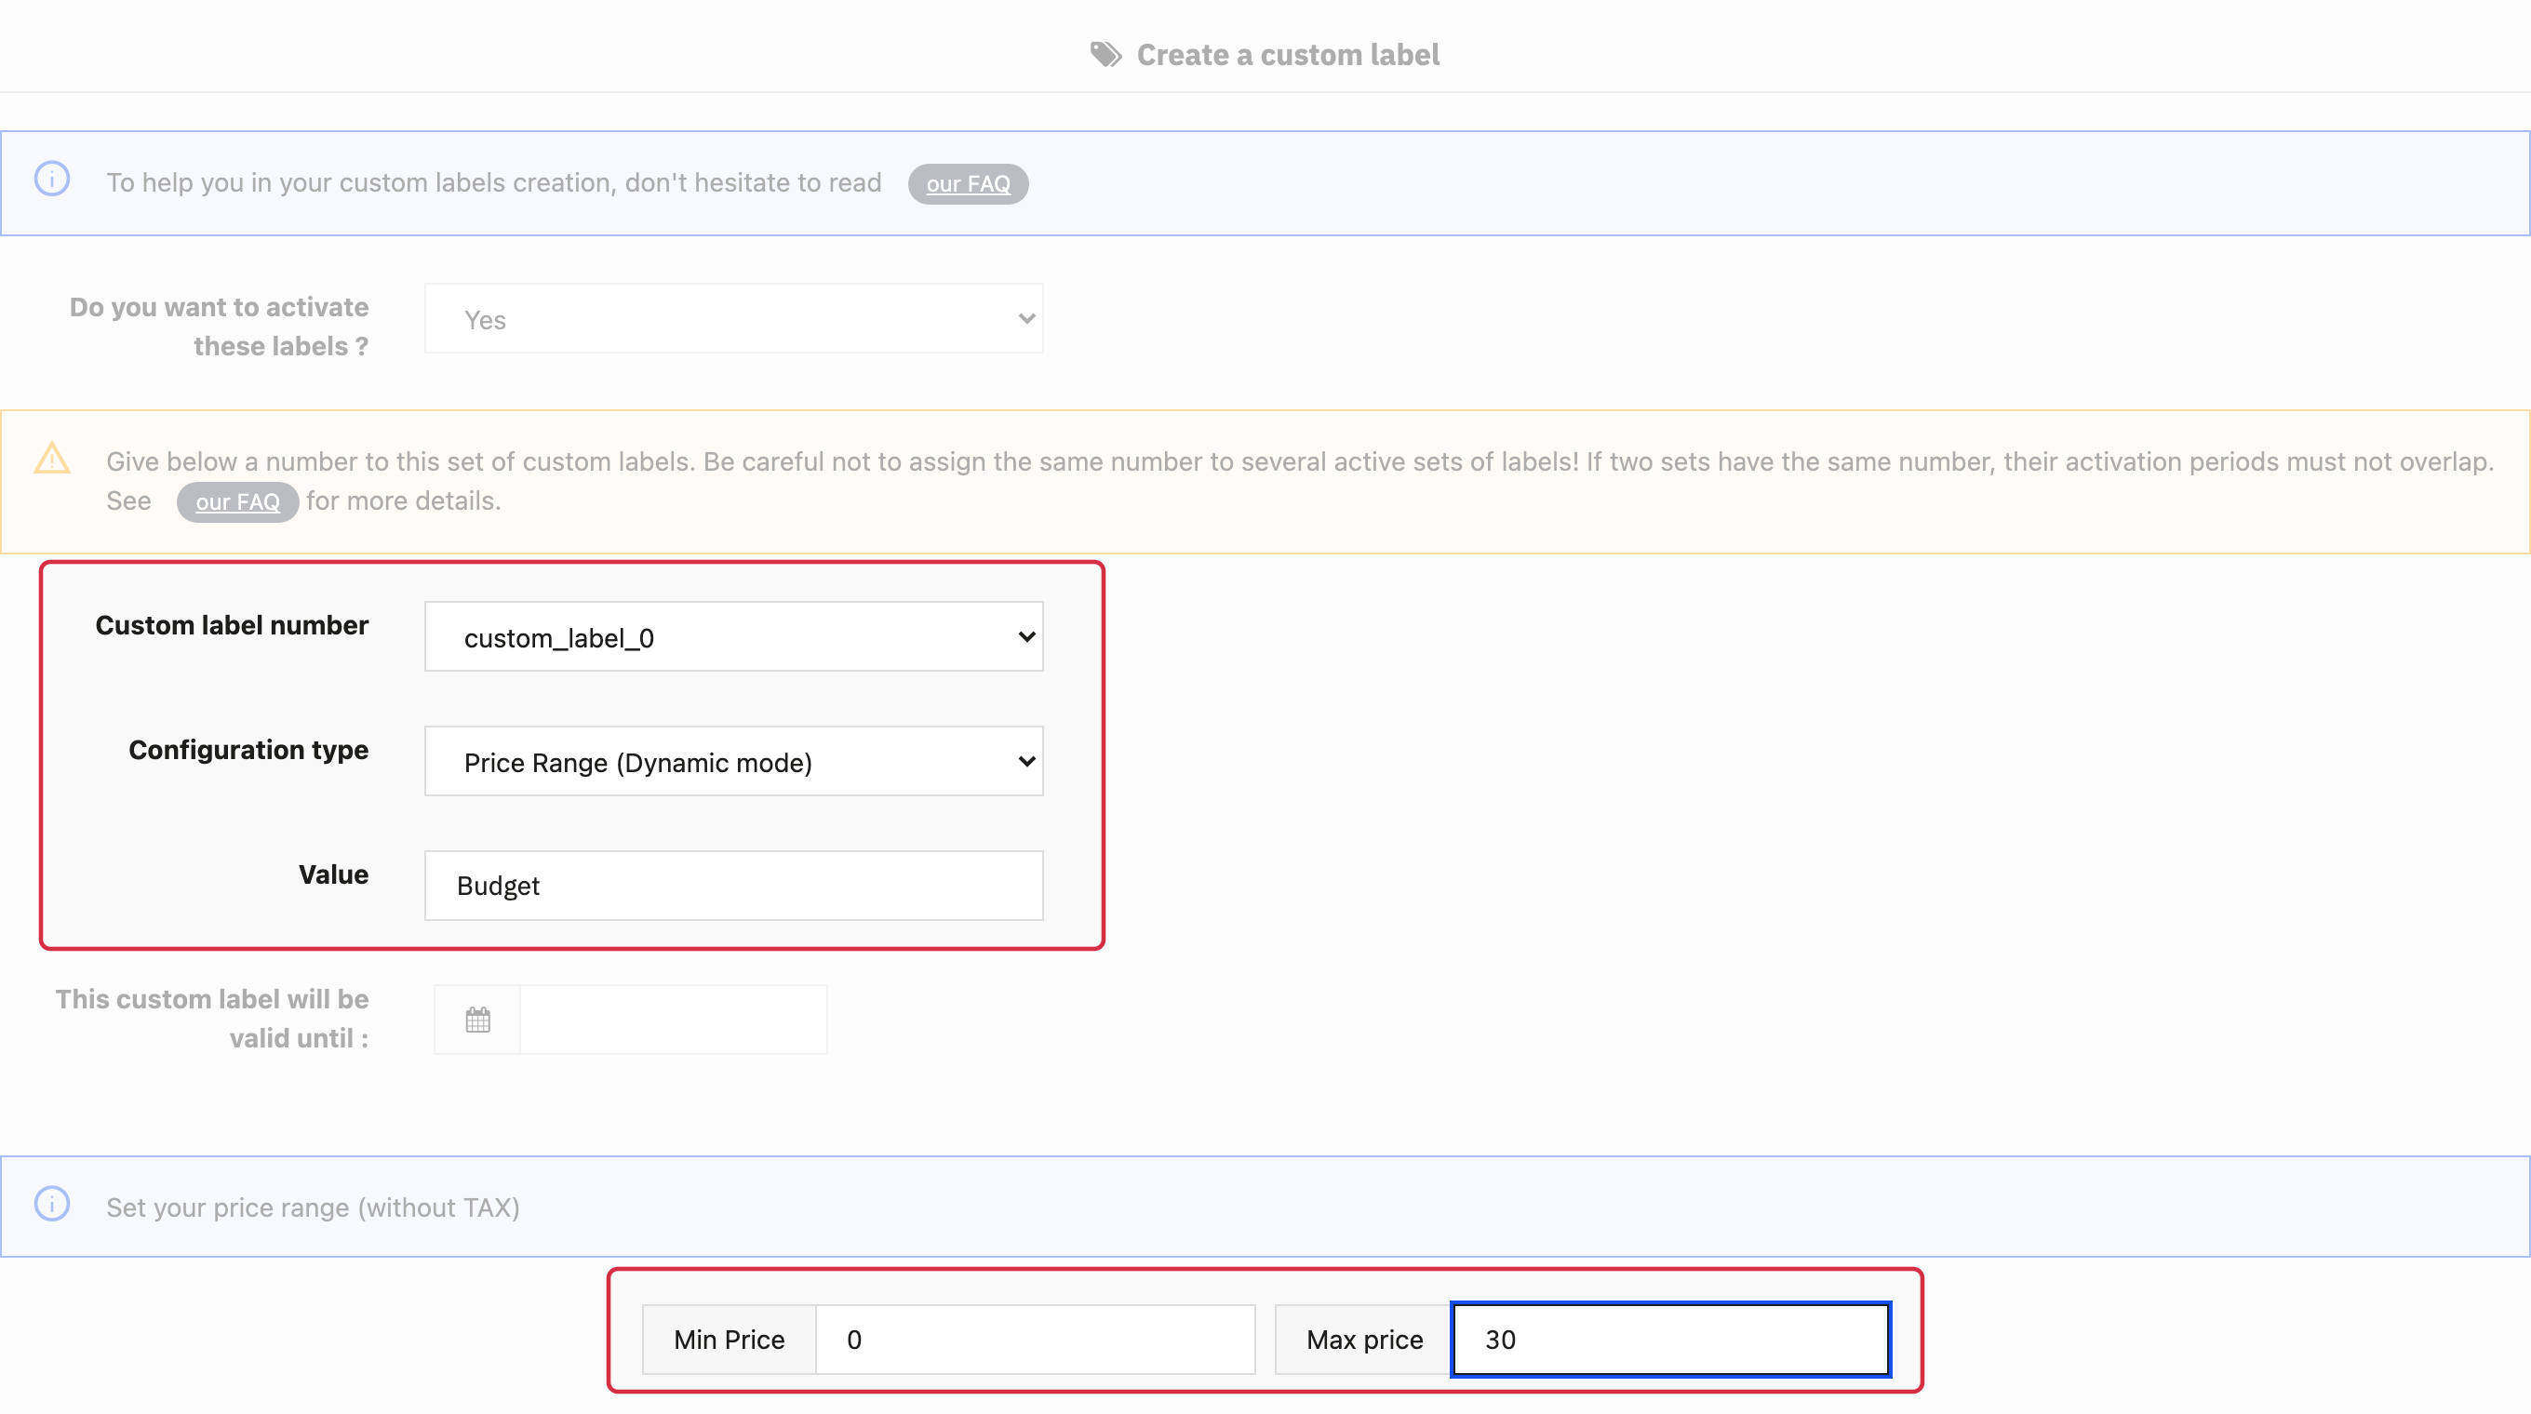
Task: Click the info icon in the FAQ help banner
Action: click(52, 179)
